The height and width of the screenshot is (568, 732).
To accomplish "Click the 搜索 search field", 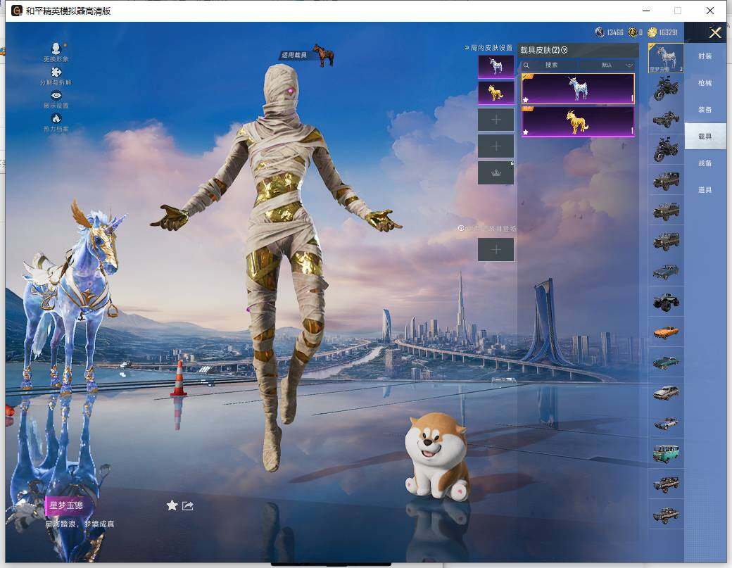I will (x=550, y=65).
